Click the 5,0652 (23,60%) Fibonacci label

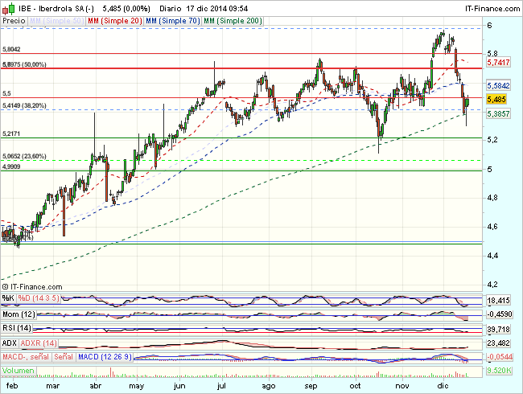(x=24, y=156)
